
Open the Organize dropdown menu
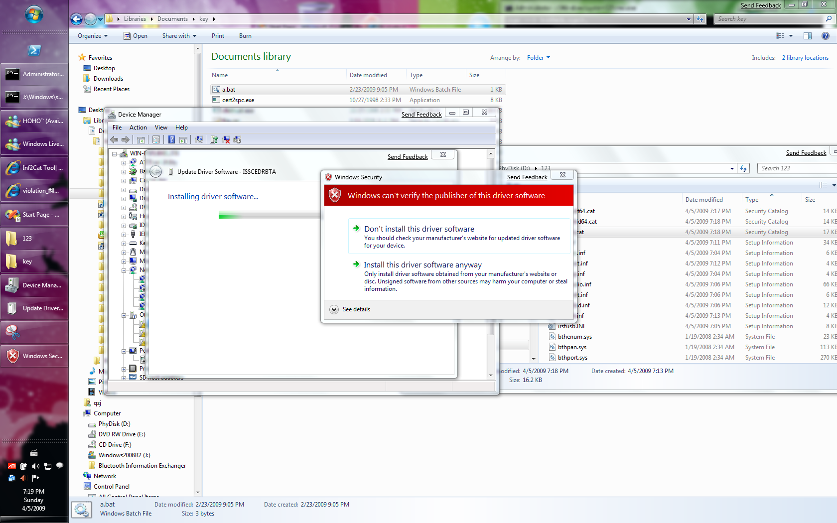click(93, 36)
